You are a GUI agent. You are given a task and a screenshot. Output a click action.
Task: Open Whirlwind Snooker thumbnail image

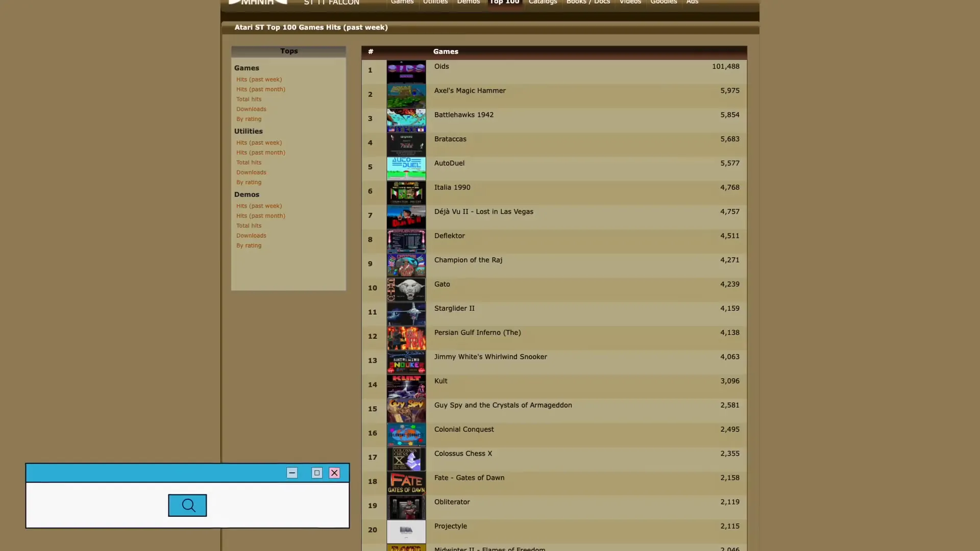click(x=406, y=362)
